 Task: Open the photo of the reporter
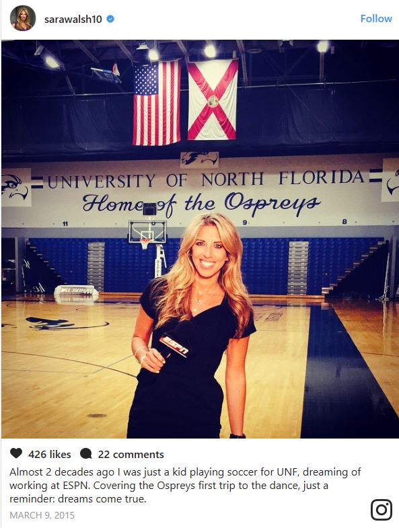click(201, 239)
